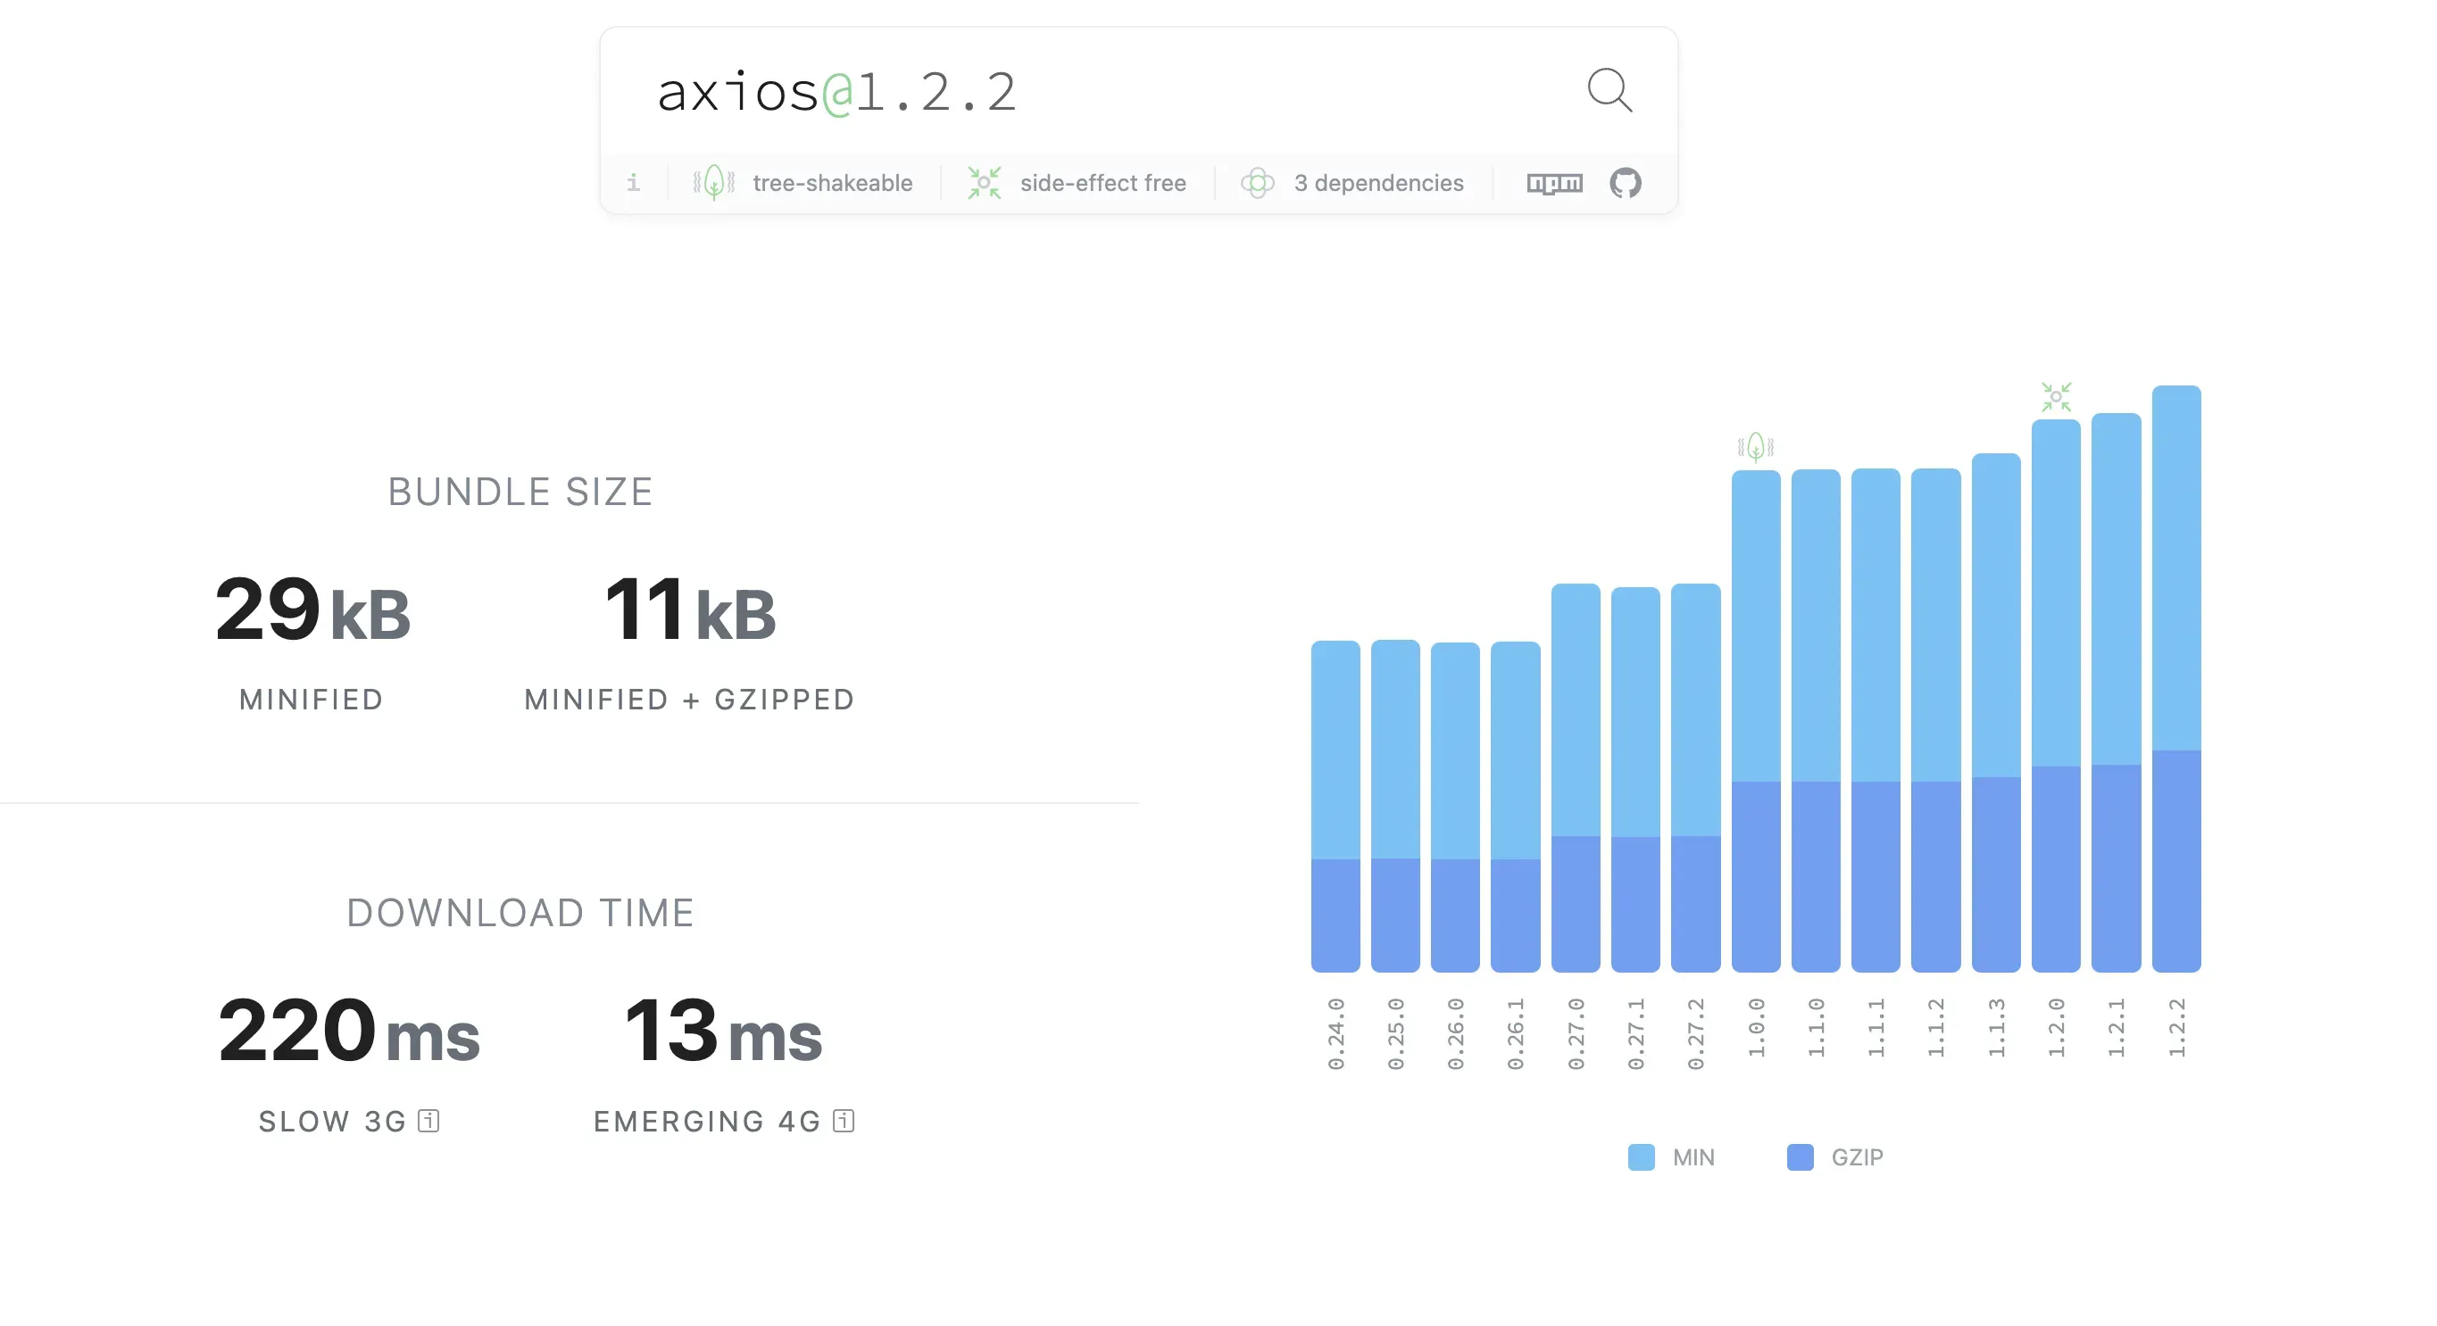The image size is (2437, 1326).
Task: Click the side-effect free icon
Action: [984, 183]
